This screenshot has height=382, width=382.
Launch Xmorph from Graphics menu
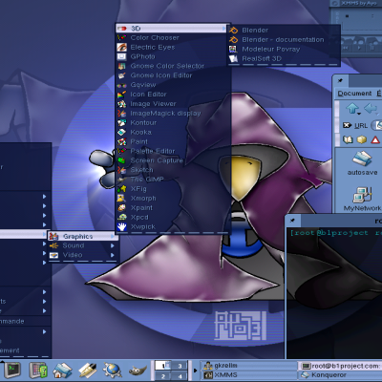pyautogui.click(x=172, y=199)
